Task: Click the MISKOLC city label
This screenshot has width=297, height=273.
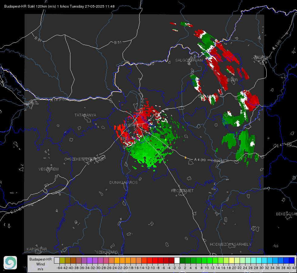Action: point(263,57)
